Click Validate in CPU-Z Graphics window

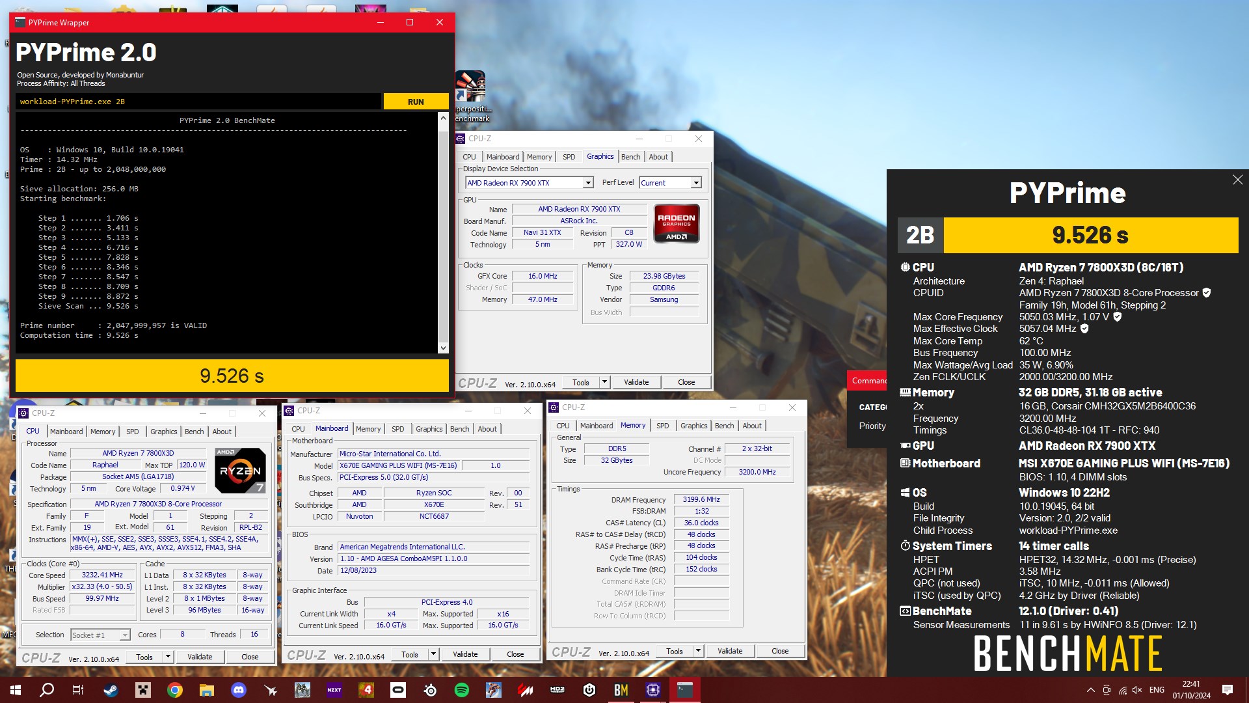coord(636,382)
